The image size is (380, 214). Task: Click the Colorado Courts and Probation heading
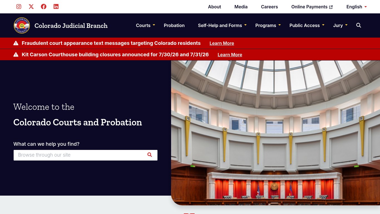78,122
